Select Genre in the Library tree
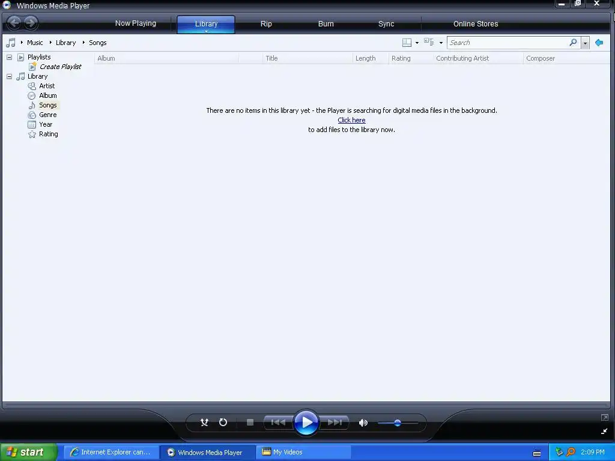615x461 pixels. click(48, 115)
